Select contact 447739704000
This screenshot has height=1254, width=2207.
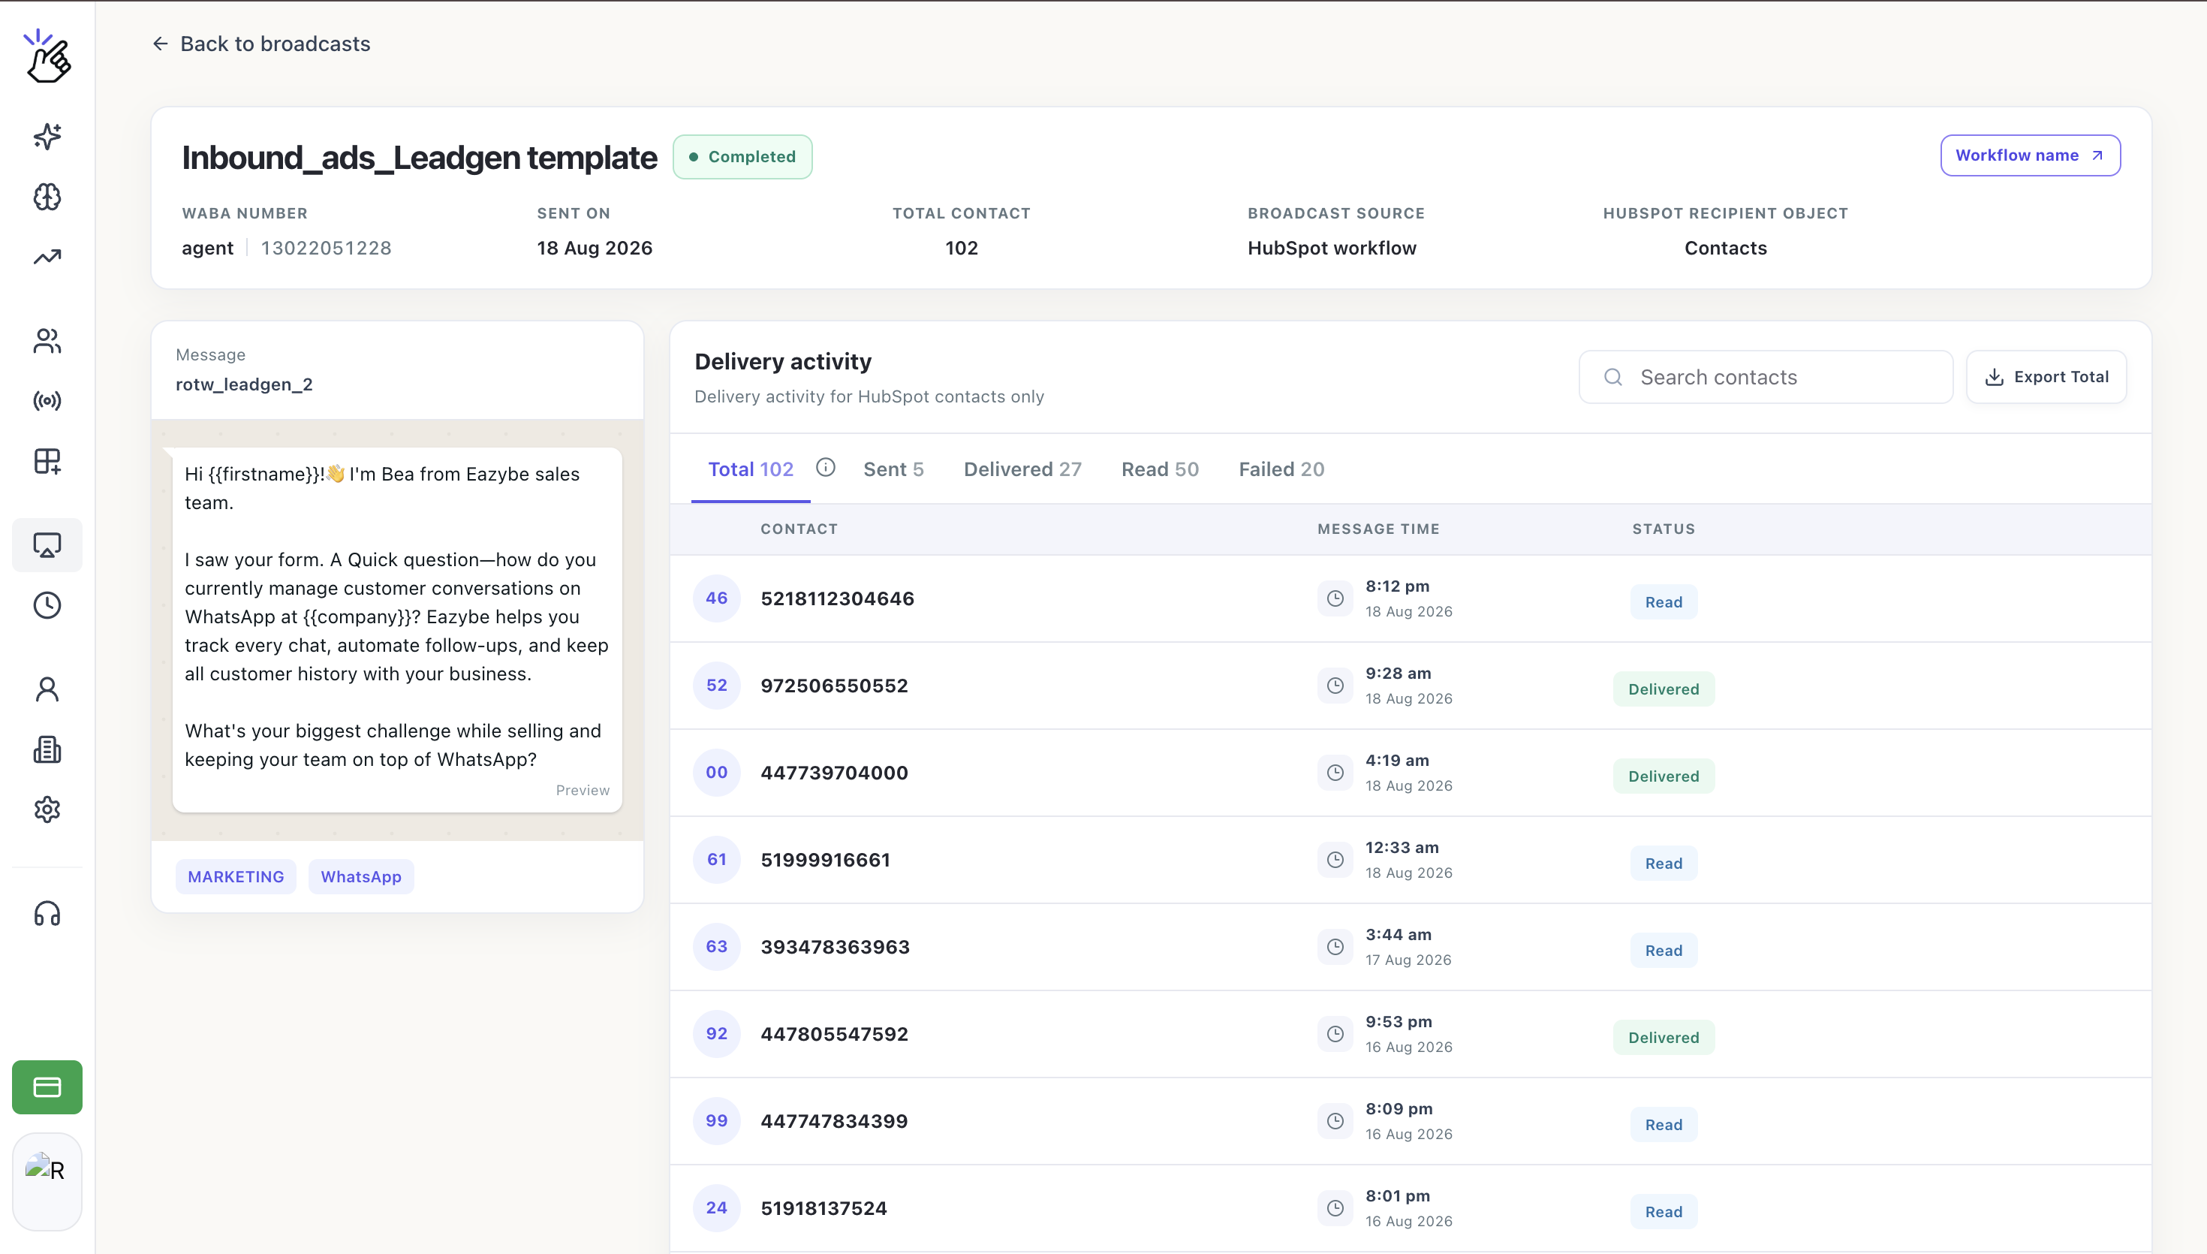[834, 773]
